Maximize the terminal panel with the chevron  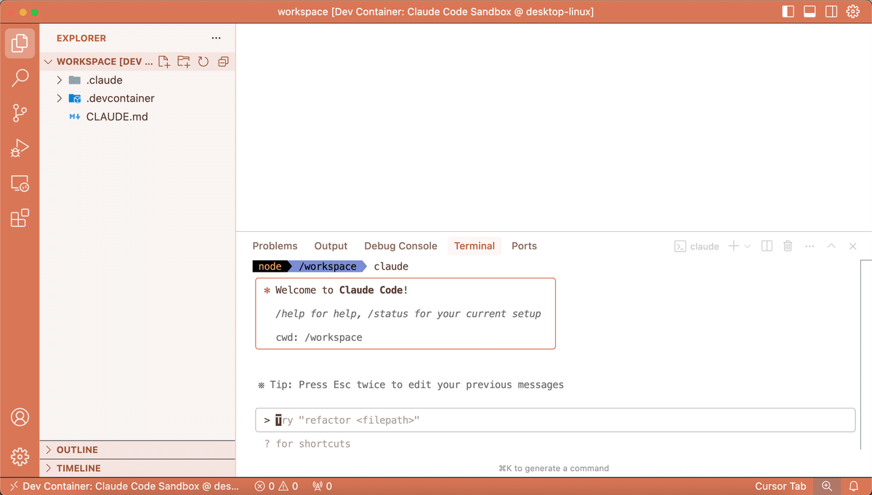pyautogui.click(x=831, y=246)
